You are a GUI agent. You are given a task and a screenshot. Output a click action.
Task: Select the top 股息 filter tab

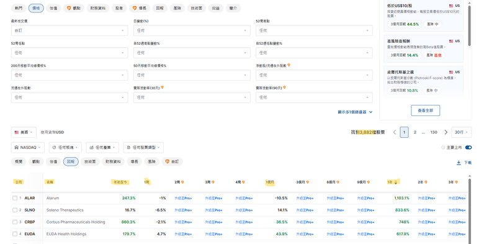[119, 8]
